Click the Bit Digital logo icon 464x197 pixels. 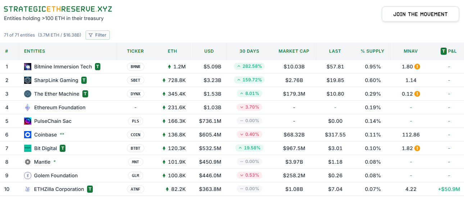[28, 148]
